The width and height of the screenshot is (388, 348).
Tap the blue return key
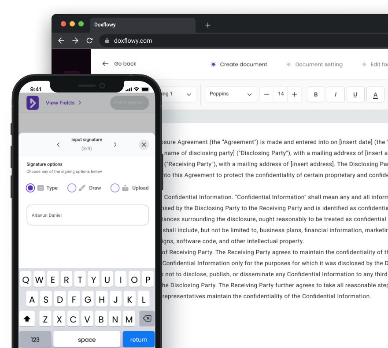click(x=139, y=339)
